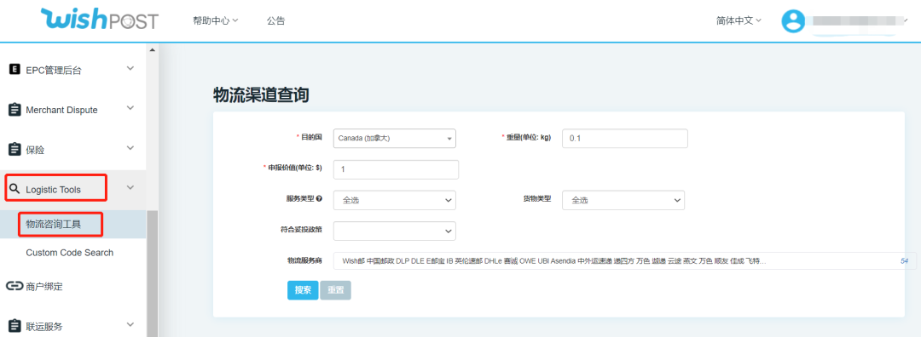This screenshot has height=337, width=921.
Task: Click the 商户绑定 link icon
Action: (15, 286)
